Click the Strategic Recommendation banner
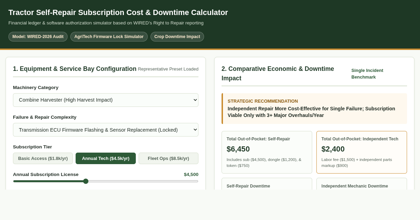This screenshot has width=420, height=220. [x=314, y=109]
